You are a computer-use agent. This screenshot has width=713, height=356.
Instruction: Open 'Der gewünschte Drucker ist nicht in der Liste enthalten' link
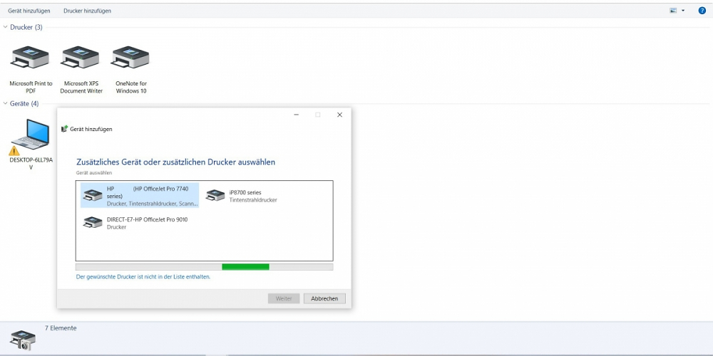coord(143,276)
